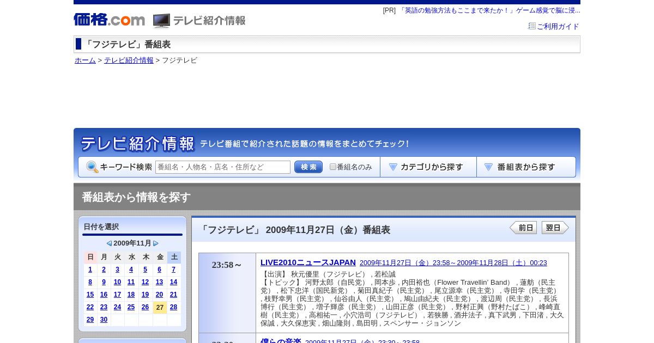Select November 26 in calendar
654x343 pixels.
(x=146, y=307)
